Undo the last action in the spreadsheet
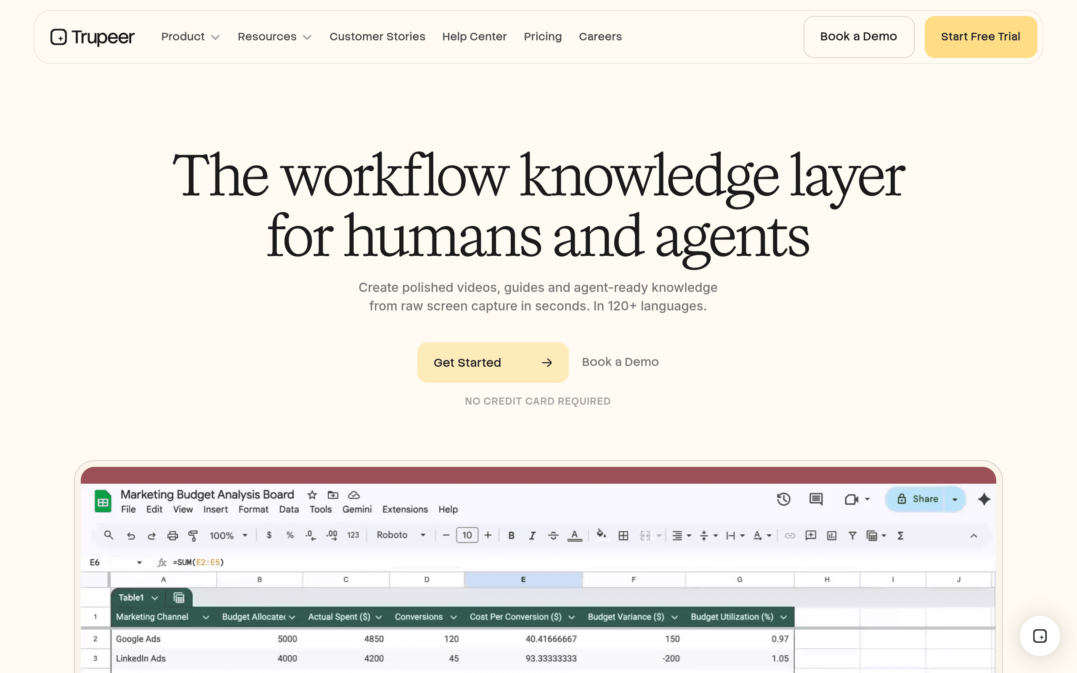The height and width of the screenshot is (673, 1077). [x=131, y=535]
